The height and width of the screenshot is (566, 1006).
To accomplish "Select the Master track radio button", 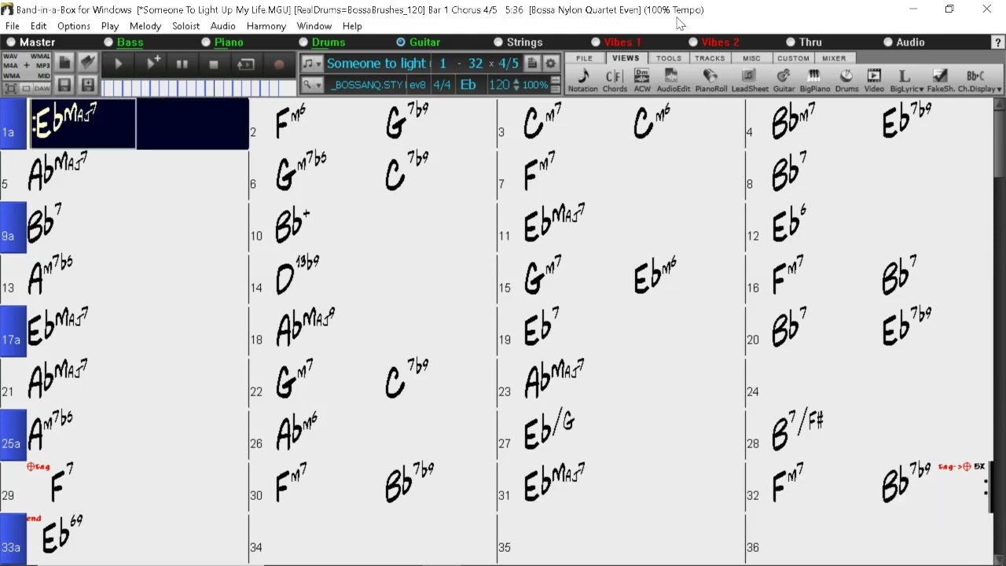I will click(11, 42).
